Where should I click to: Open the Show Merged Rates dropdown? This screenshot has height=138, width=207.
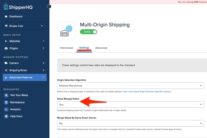(x=130, y=104)
